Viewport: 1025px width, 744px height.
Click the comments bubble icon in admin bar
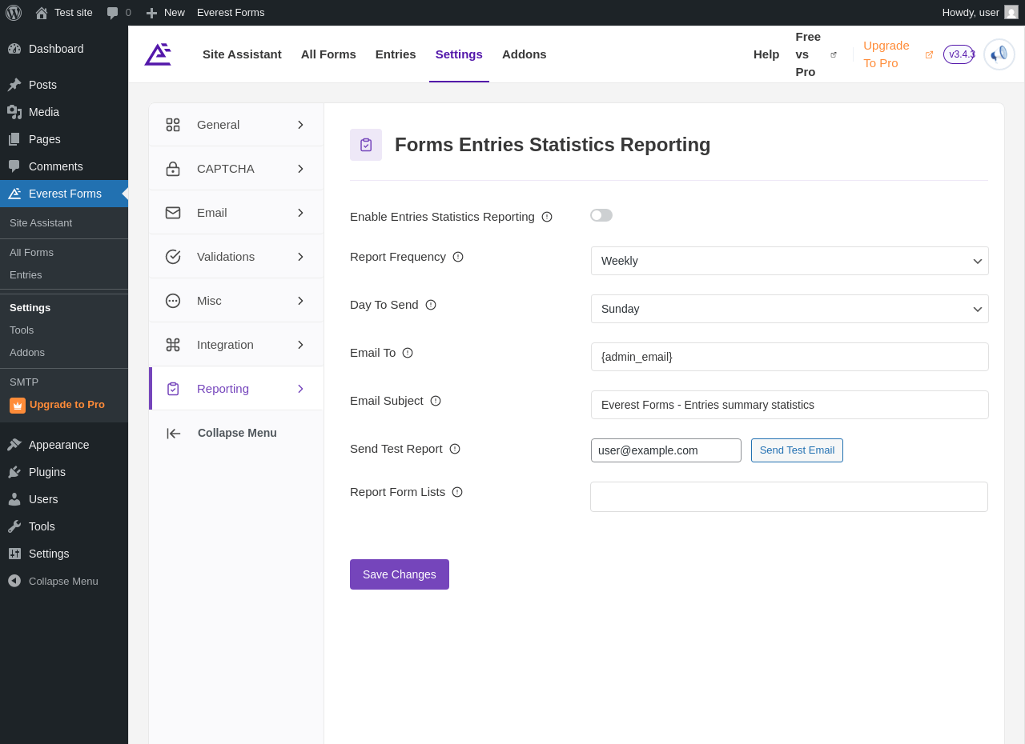click(113, 13)
